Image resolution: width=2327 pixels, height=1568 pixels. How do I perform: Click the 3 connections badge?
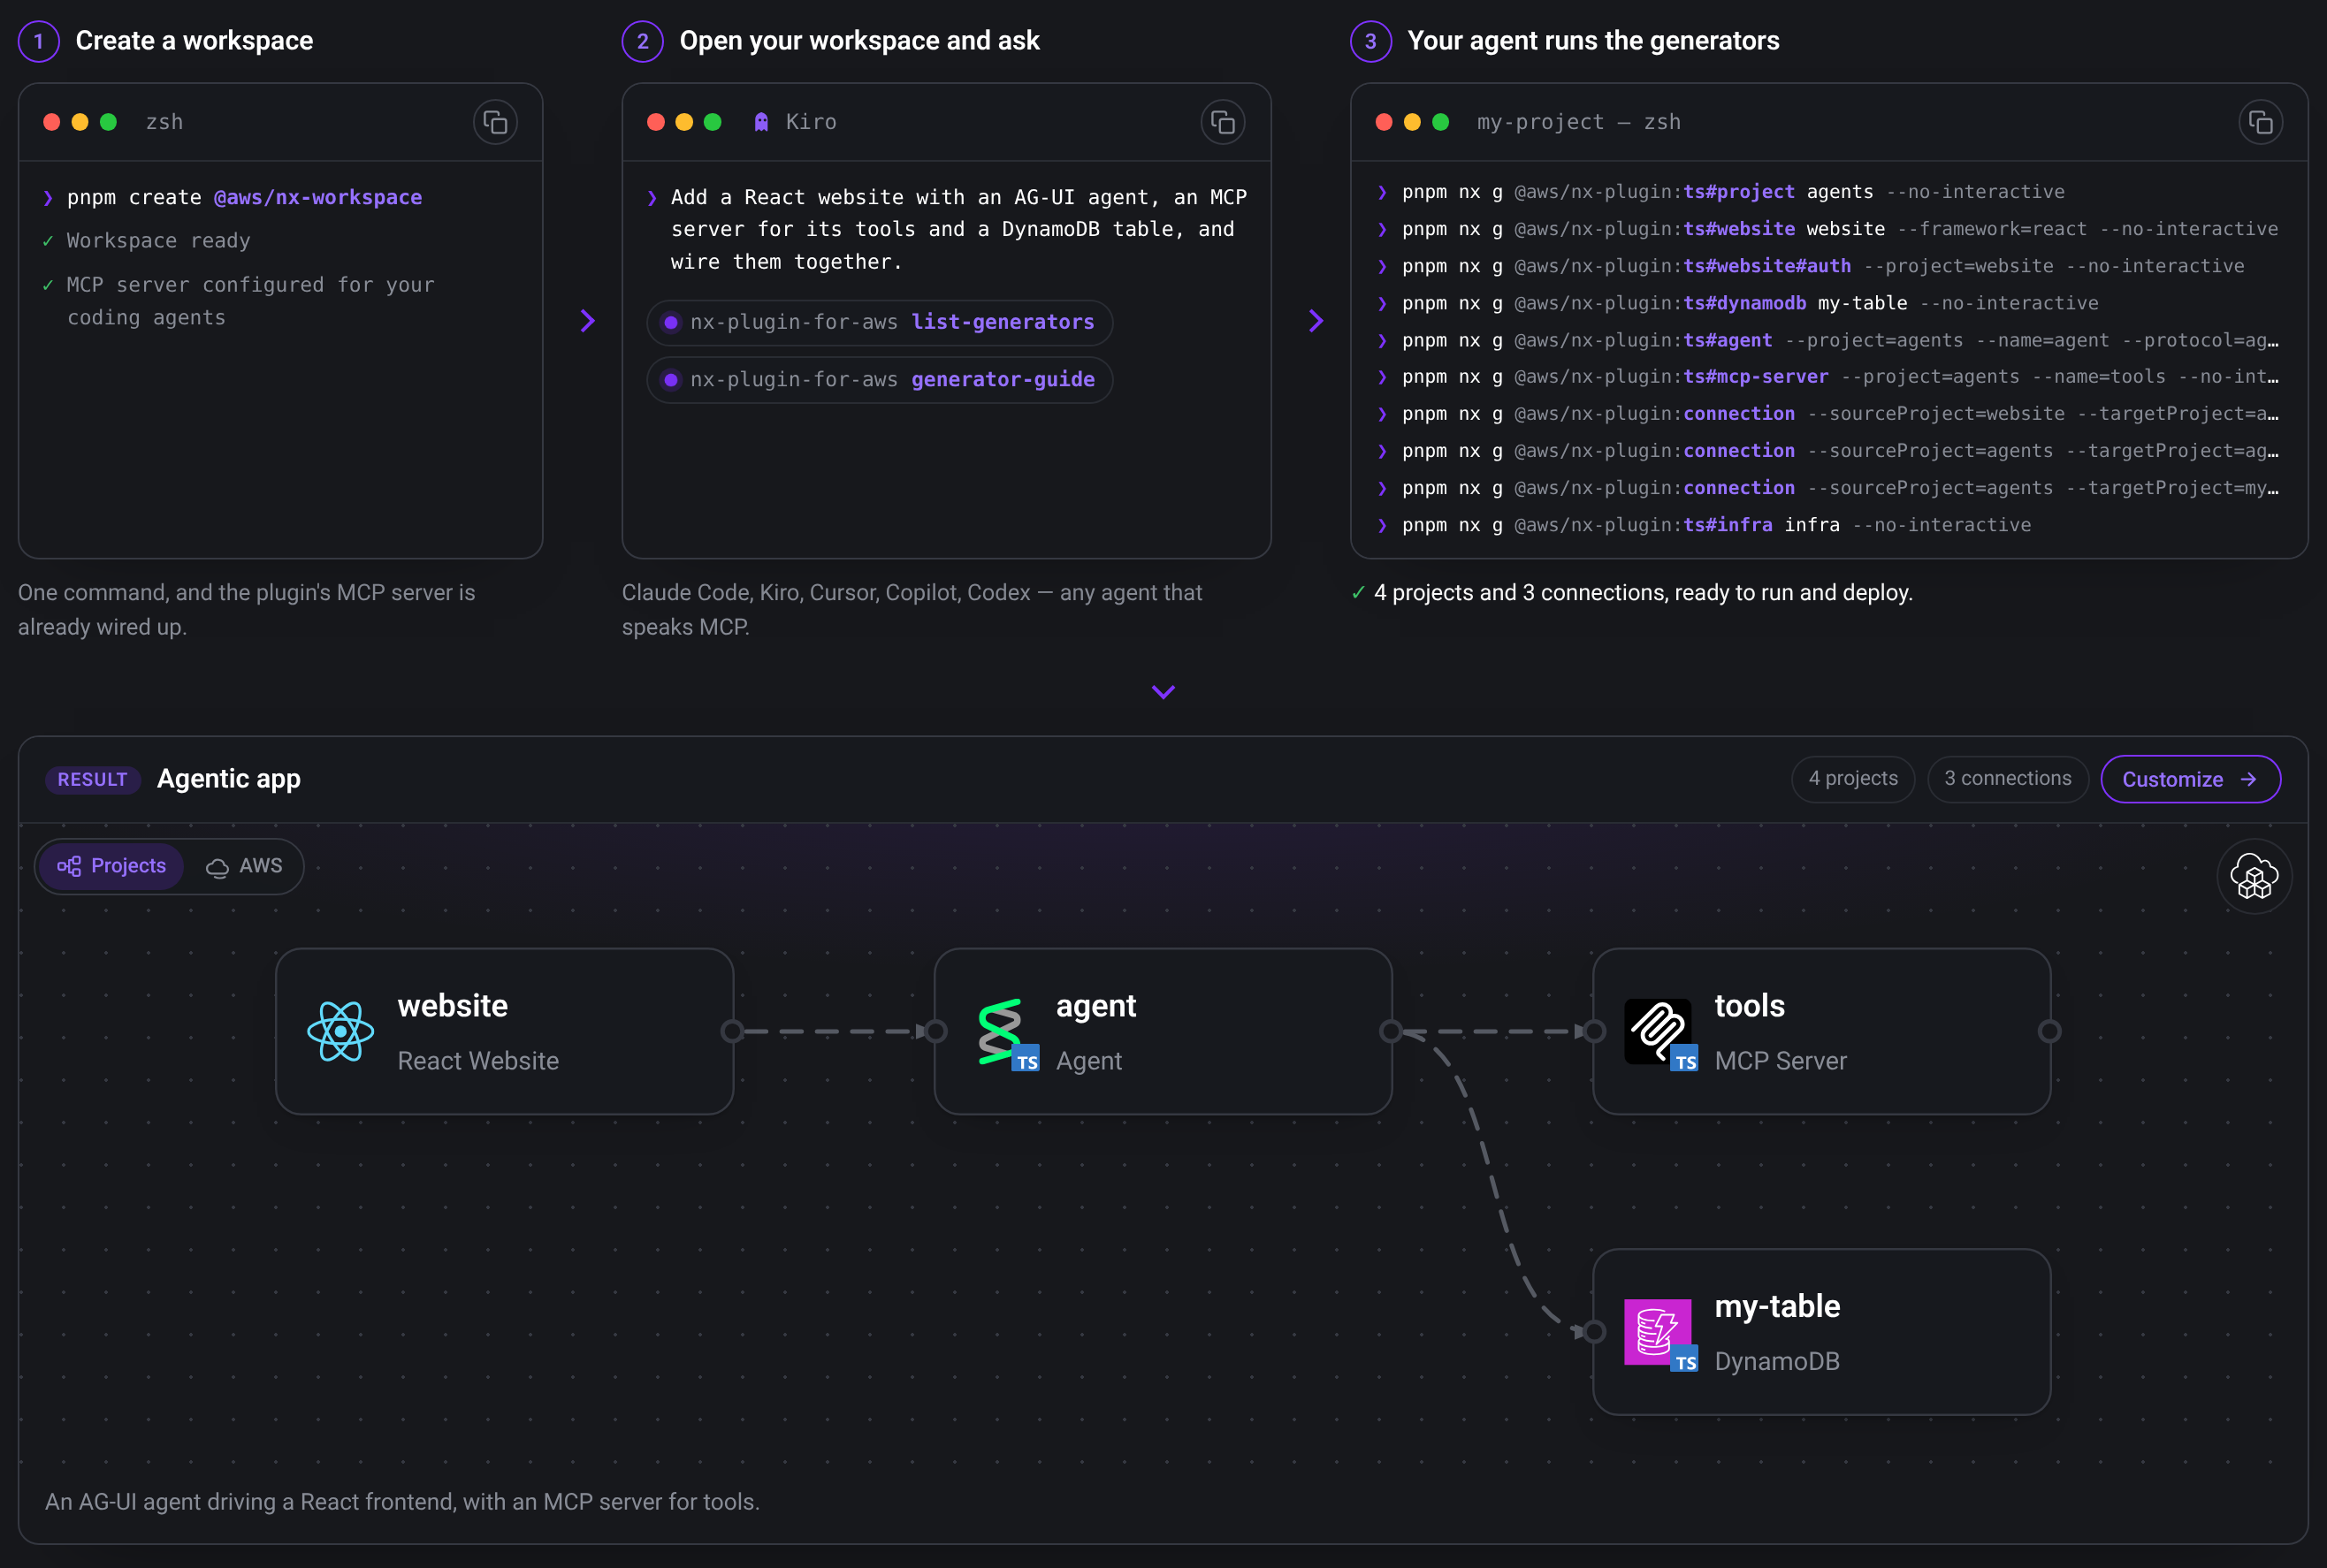[x=2007, y=779]
